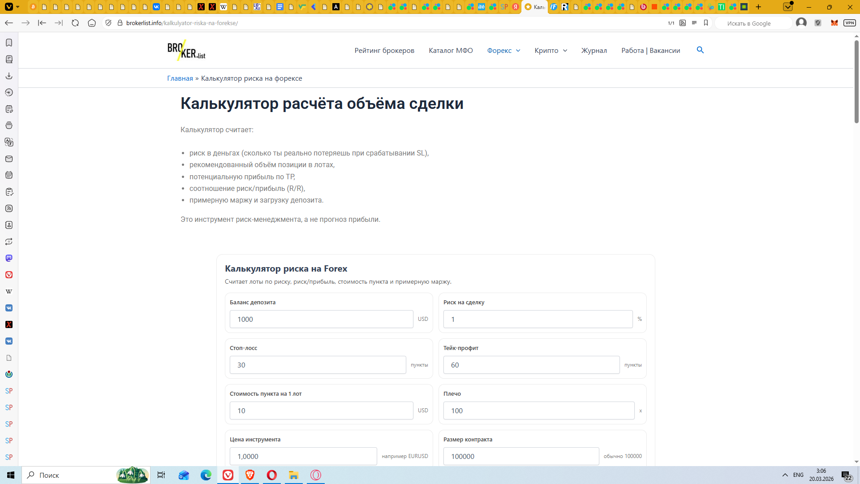Open the Translate panel in sidebar
The image size is (860, 484).
tap(9, 142)
